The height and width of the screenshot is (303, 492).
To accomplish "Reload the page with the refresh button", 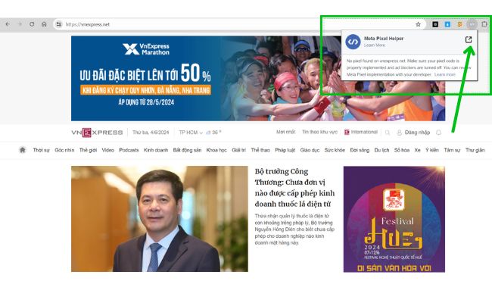I will tap(32, 24).
